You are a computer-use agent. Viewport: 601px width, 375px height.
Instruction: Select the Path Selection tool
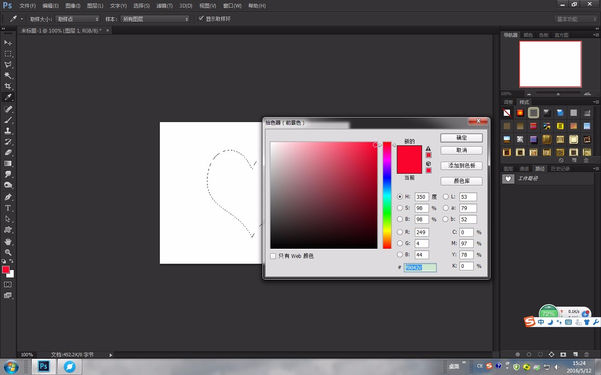[x=8, y=219]
